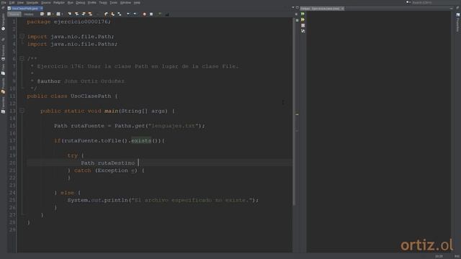Click the yellow error stripe marker
This screenshot has height=259, width=461.
pos(297,114)
